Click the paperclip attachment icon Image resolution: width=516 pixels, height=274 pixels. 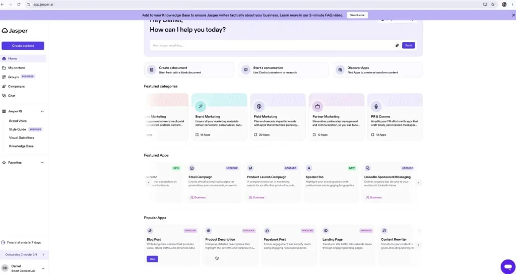(x=397, y=45)
